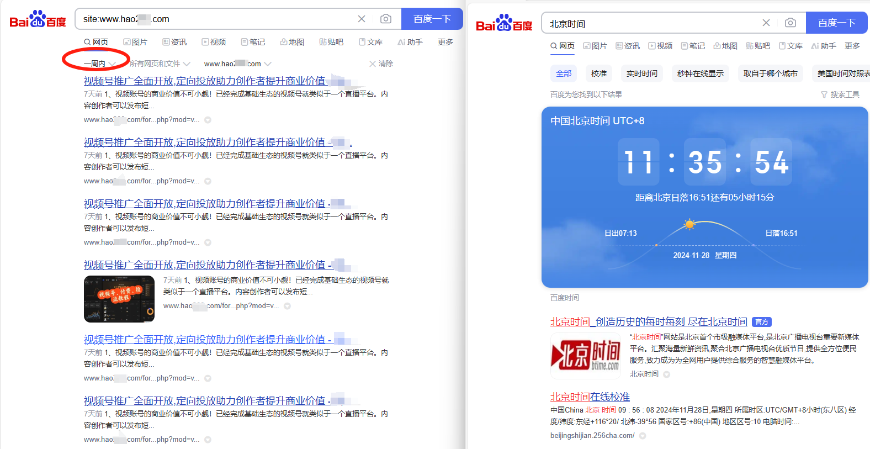Click the icon after first result URL
The image size is (870, 449).
tap(208, 120)
